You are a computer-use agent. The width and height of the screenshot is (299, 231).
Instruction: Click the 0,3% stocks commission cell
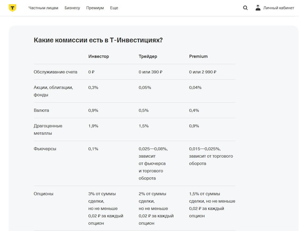tap(93, 88)
